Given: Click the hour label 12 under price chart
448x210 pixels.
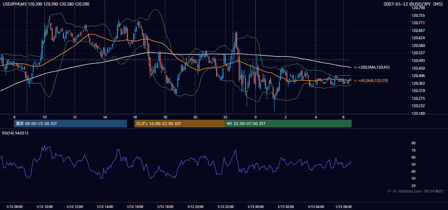Looking at the screenshot, I should pyautogui.click(x=75, y=117).
